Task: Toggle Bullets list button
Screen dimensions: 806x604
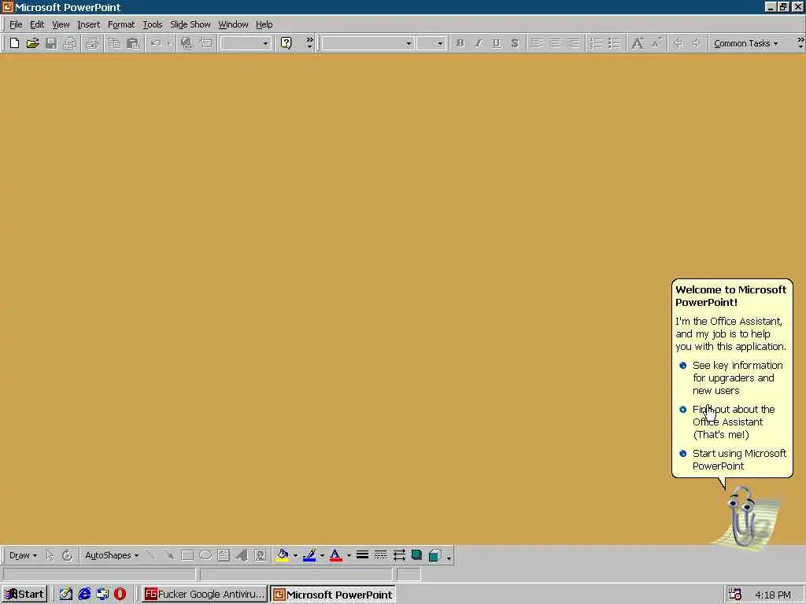Action: (x=614, y=43)
